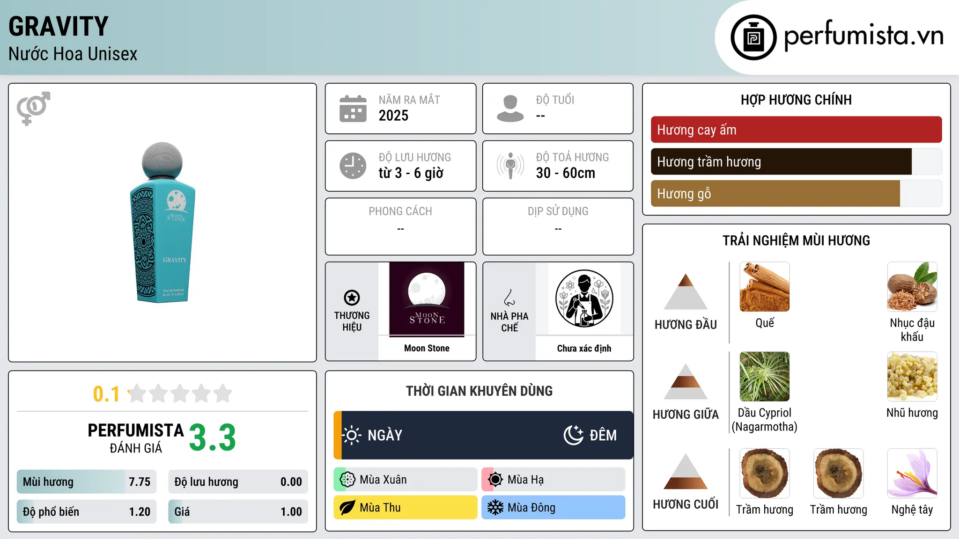Click the GRAVITY title
959x539 pixels.
click(59, 26)
